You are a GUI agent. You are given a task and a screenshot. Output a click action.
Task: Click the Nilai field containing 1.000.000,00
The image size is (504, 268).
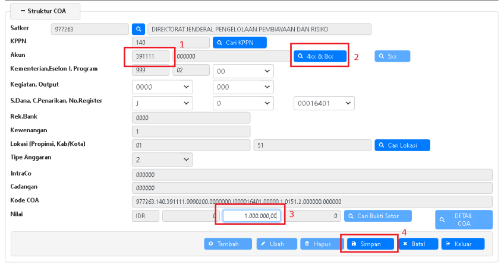tap(251, 216)
